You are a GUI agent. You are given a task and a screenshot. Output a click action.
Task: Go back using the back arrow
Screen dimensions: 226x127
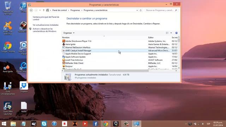[x=31, y=10]
